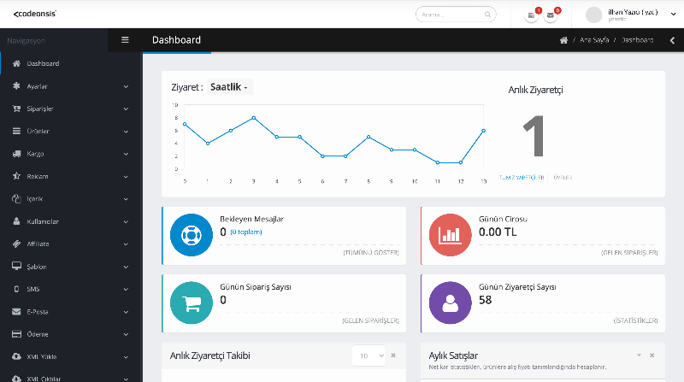This screenshot has height=382, width=684.
Task: Open the news notifications icon with badge
Action: (x=531, y=15)
